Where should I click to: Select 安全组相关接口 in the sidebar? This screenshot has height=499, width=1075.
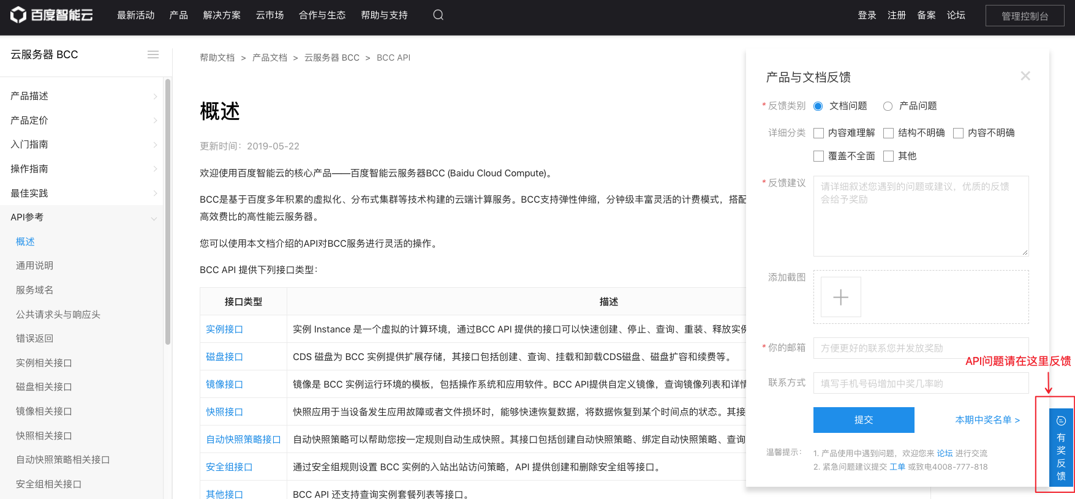[49, 484]
